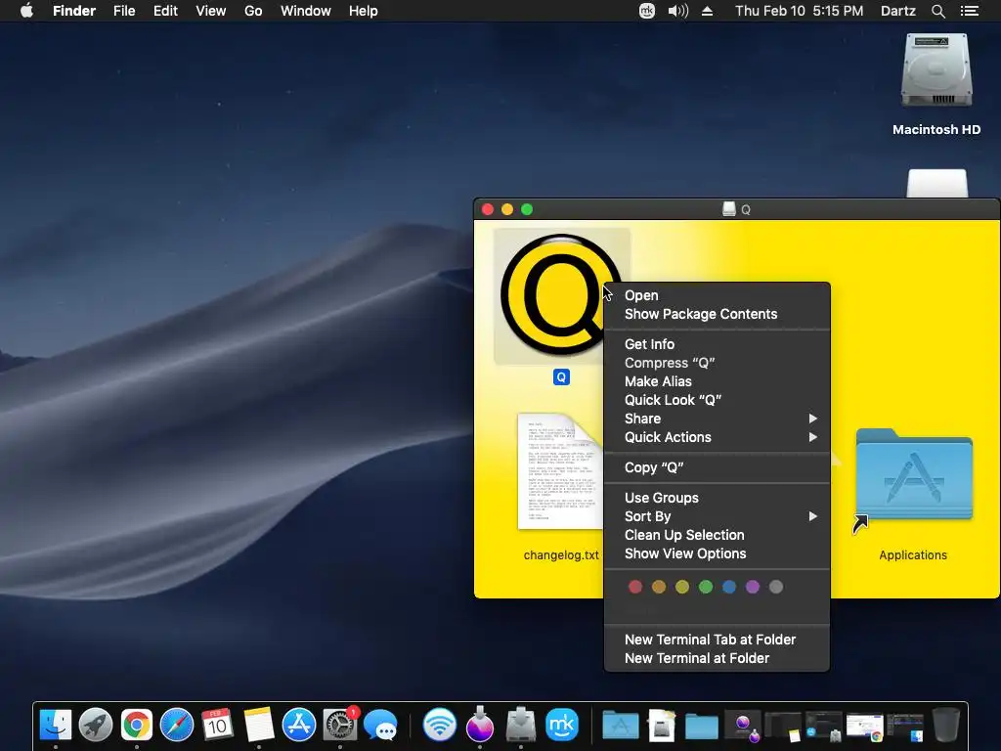Viewport: 1001px width, 751px height.
Task: Apply the green tag color
Action: 706,587
